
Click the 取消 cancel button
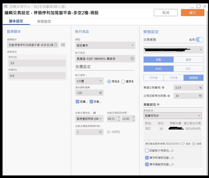pyautogui.click(x=165, y=13)
